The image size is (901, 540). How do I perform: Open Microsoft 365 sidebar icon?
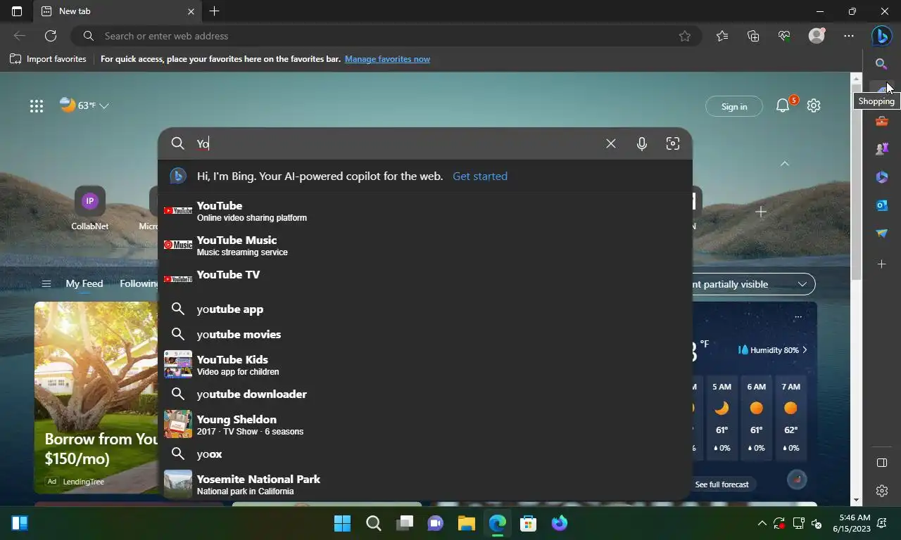click(x=881, y=177)
